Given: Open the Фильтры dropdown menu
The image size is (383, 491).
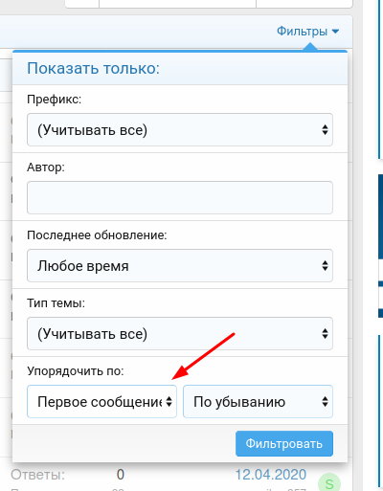Looking at the screenshot, I should click(307, 32).
